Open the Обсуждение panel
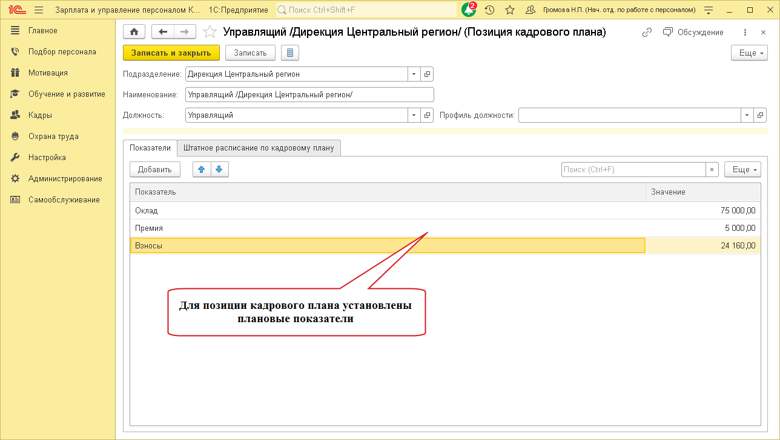780x440 pixels. (x=693, y=32)
